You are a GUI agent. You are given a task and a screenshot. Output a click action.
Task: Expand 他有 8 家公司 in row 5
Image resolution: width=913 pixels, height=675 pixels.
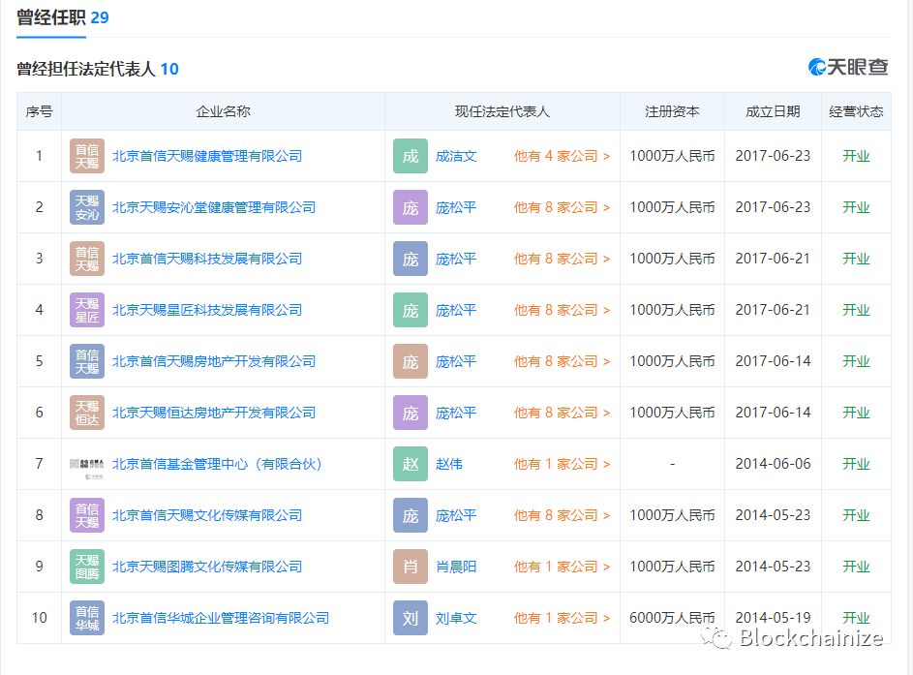tap(562, 361)
